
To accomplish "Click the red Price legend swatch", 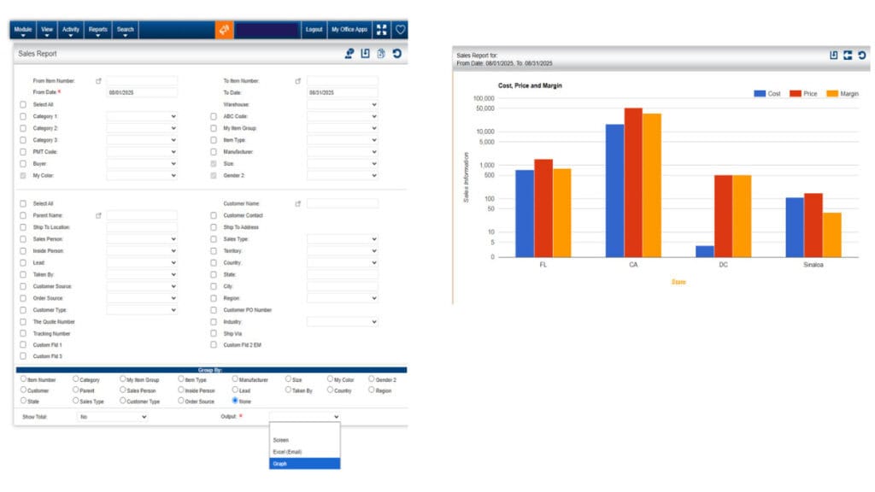I will (796, 94).
